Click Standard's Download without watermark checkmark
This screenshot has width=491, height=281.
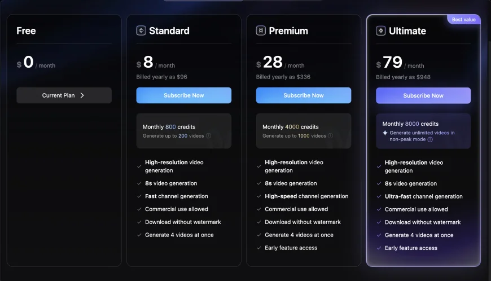pos(139,222)
